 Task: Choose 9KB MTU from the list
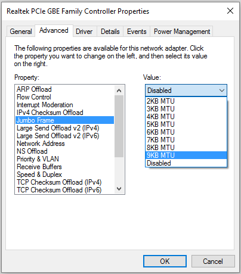(186, 155)
